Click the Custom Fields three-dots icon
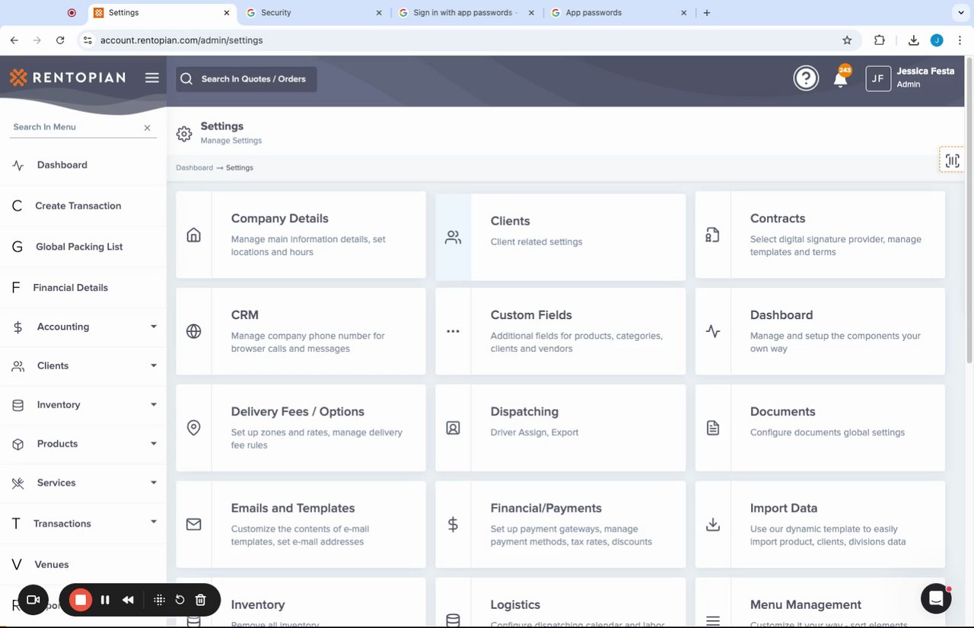Image resolution: width=974 pixels, height=628 pixels. click(x=453, y=331)
